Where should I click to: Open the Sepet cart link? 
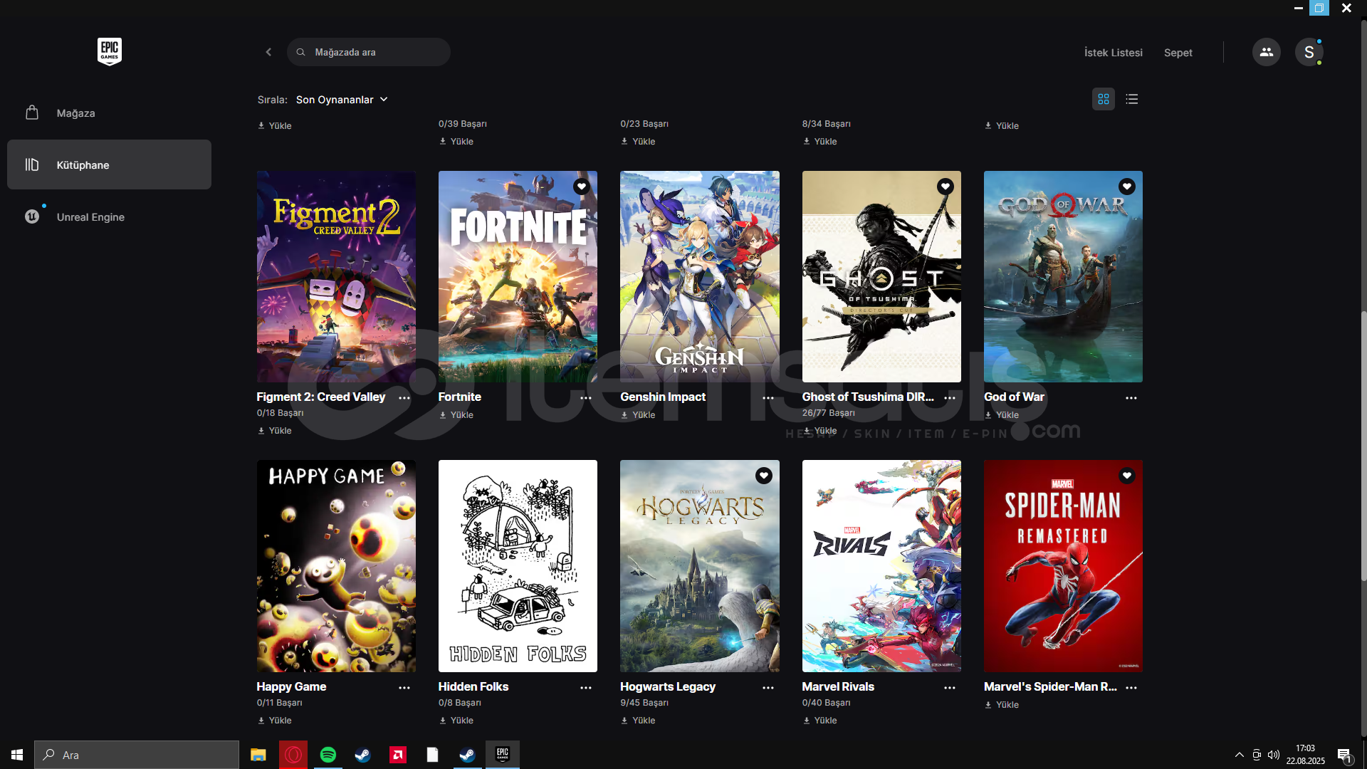[x=1178, y=53]
